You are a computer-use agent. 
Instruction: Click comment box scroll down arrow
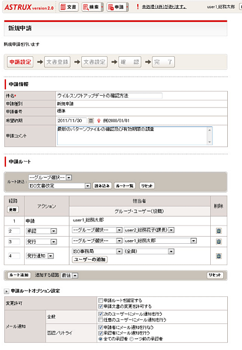pos(209,142)
